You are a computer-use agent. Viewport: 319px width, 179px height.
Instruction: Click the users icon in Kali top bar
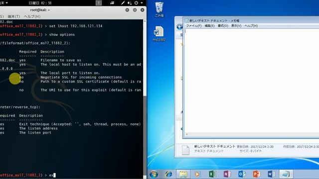point(112,3)
